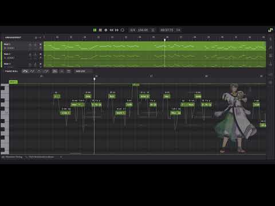Image resolution: width=275 pixels, height=206 pixels.
Task: Open the bottom icon in the right sidebar
Action: [x=270, y=82]
